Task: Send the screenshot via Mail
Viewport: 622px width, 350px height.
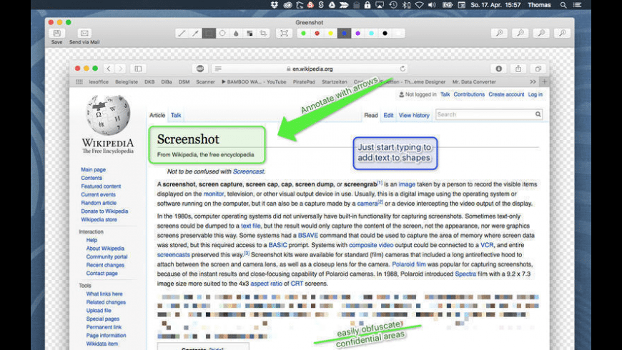Action: coord(84,34)
